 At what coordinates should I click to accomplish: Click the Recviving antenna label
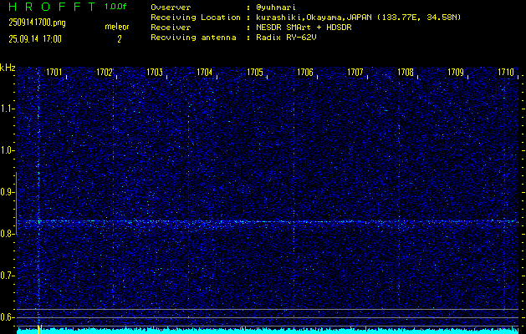point(193,38)
